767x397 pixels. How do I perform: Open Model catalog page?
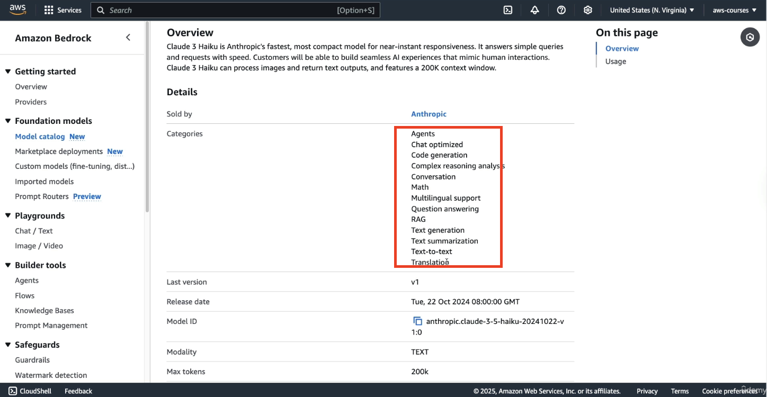click(x=40, y=137)
